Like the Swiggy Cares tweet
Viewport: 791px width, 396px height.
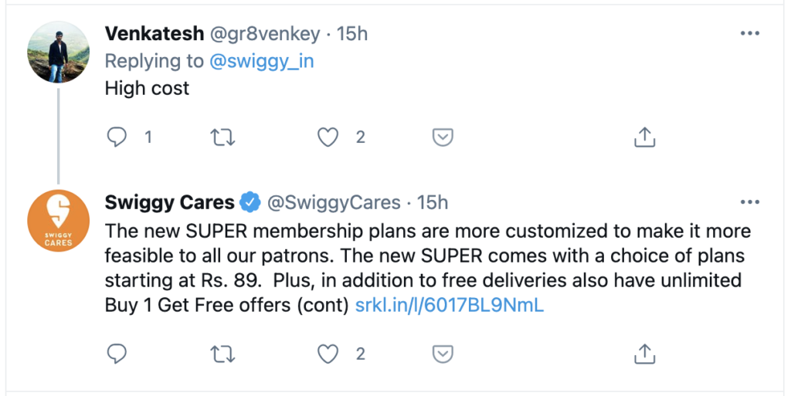[x=329, y=354]
